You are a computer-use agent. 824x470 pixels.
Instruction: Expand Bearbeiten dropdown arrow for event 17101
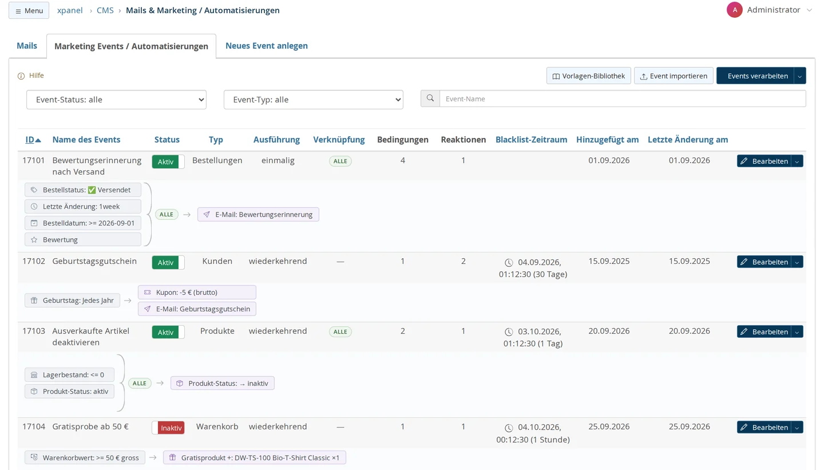pos(797,161)
